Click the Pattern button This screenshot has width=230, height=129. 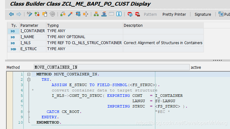150,15
